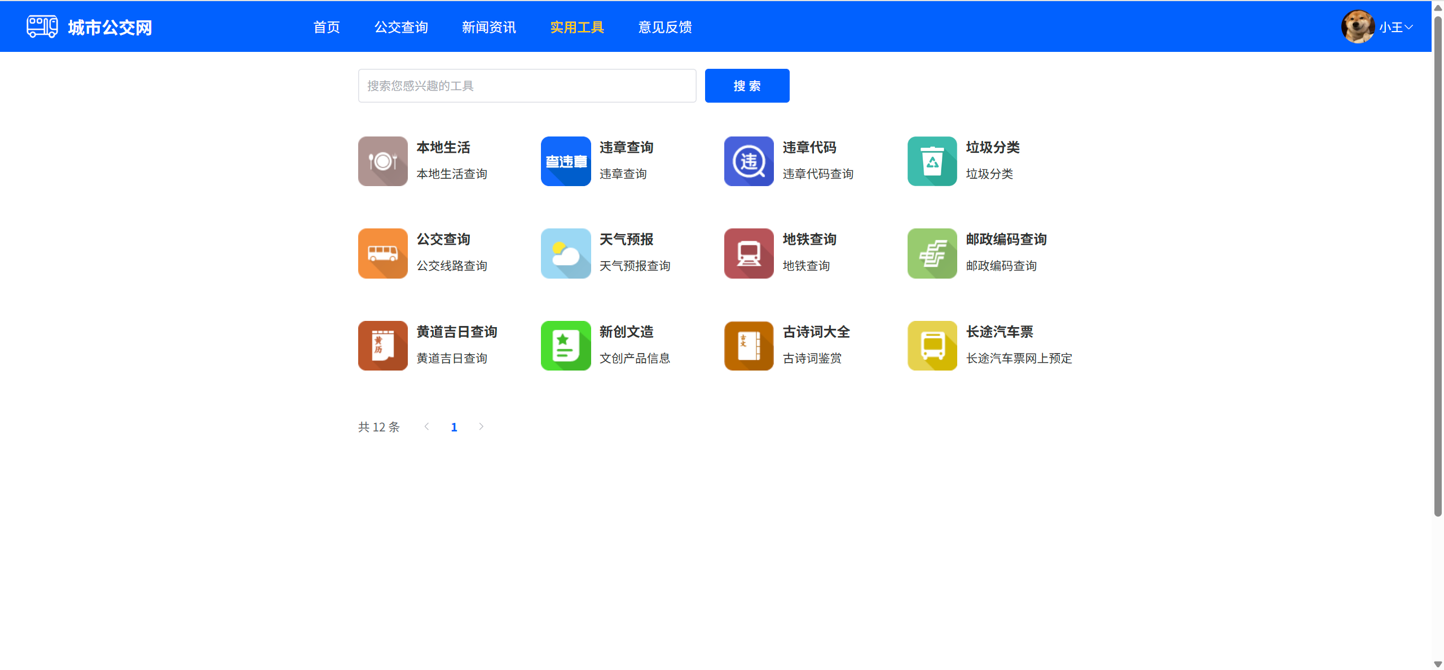Select the green 邮政编码查询 postal icon
The width and height of the screenshot is (1444, 670).
(932, 253)
